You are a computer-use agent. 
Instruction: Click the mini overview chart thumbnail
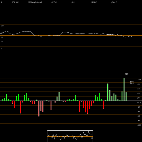pos(70,136)
